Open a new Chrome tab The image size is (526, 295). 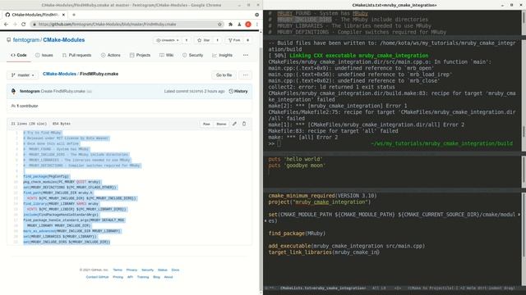click(x=74, y=15)
